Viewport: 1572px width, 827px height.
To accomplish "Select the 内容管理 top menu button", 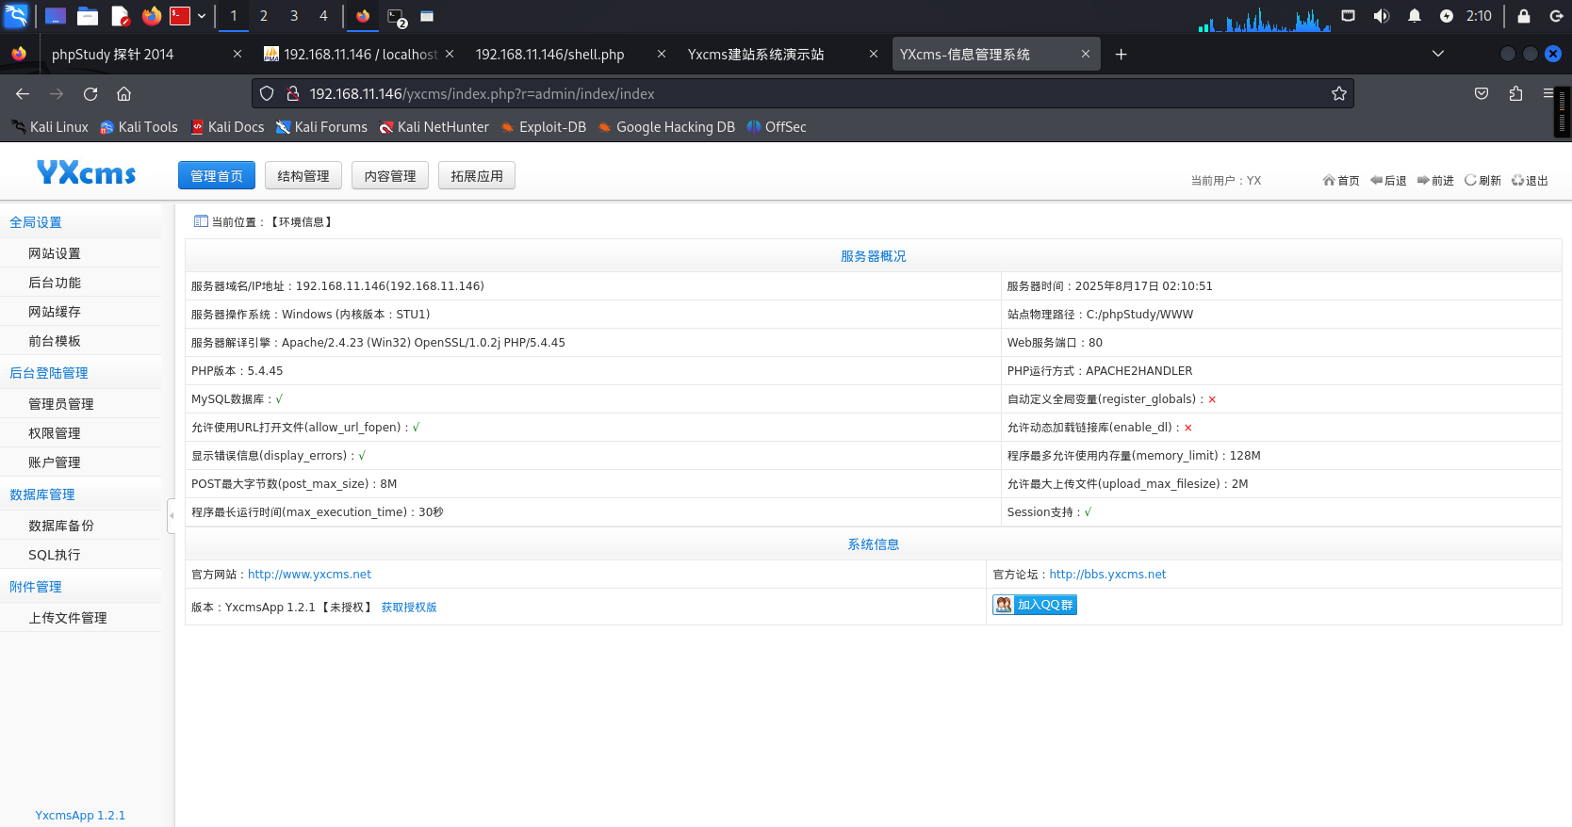I will [390, 176].
